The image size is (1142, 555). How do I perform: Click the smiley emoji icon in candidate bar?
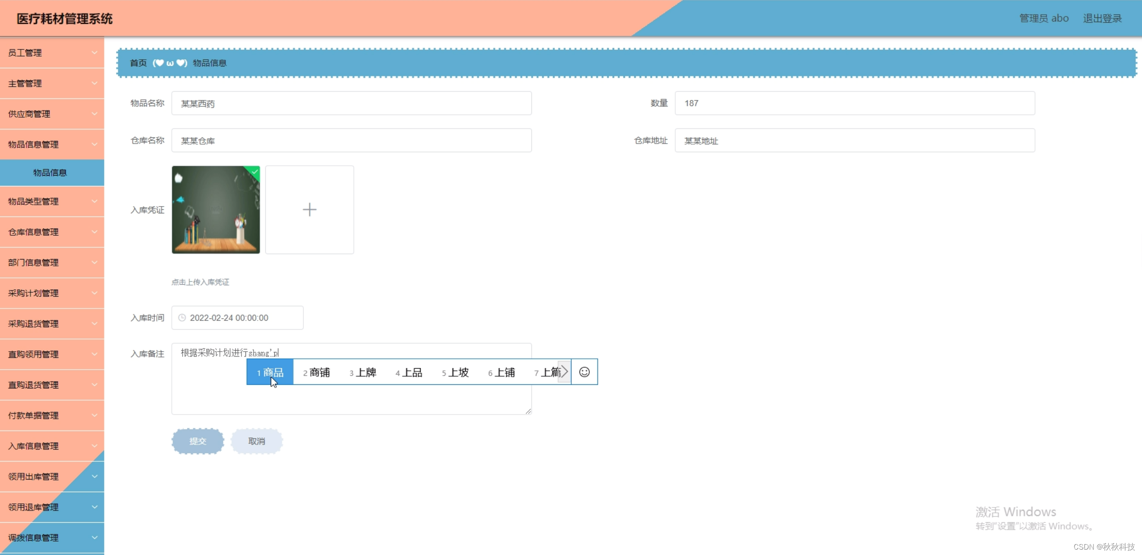[584, 372]
